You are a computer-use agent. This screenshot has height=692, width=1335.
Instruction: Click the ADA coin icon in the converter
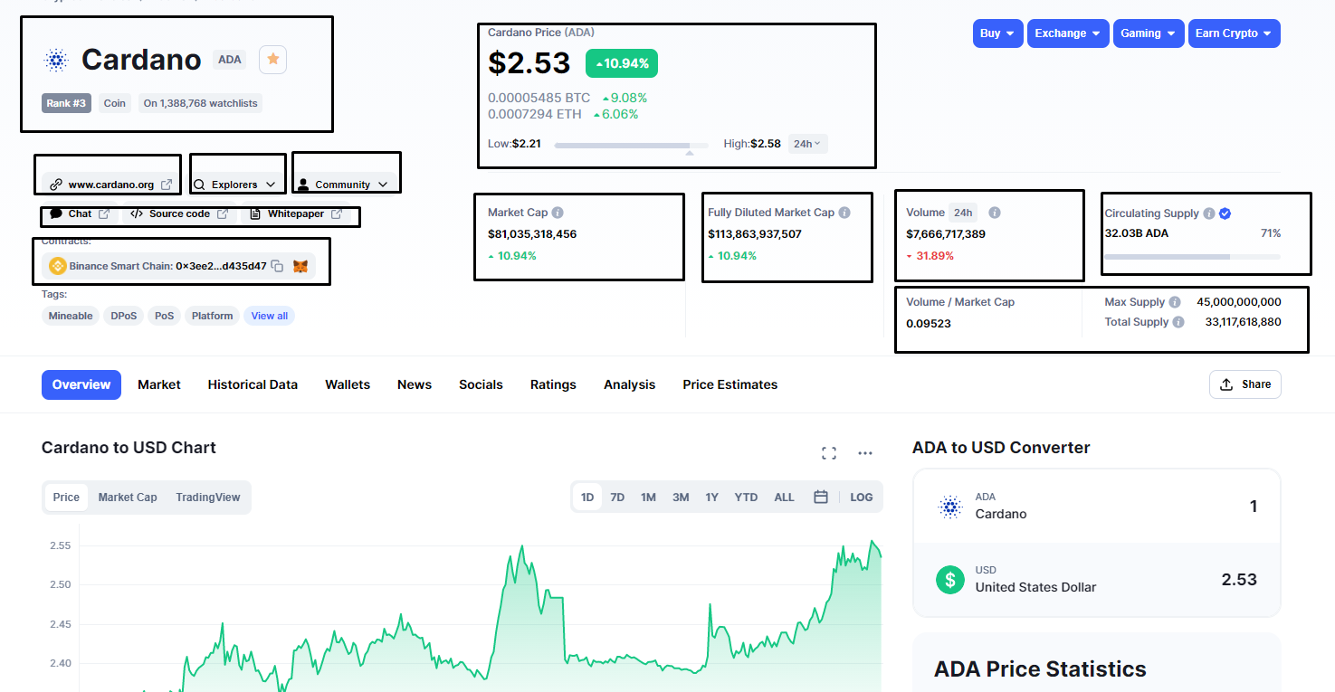pyautogui.click(x=950, y=507)
